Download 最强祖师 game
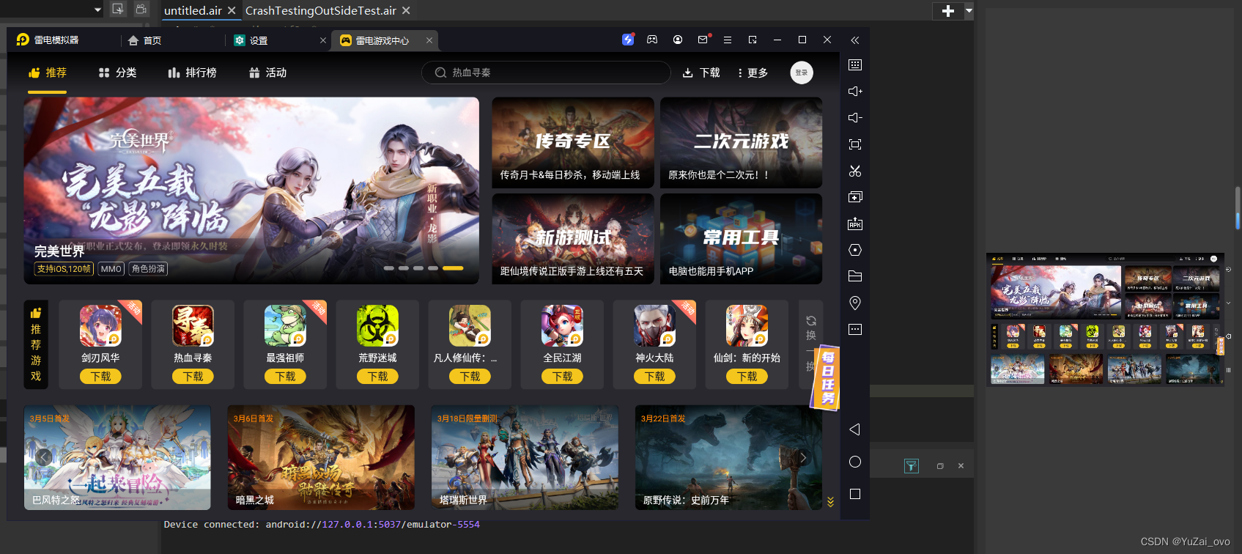This screenshot has height=554, width=1242. [285, 377]
